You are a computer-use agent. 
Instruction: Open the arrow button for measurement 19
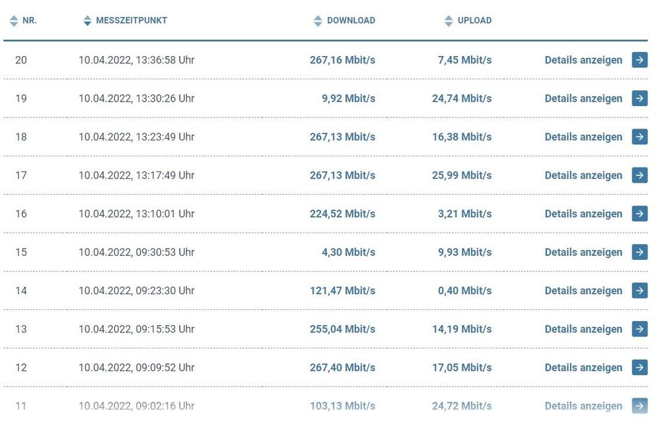click(638, 98)
